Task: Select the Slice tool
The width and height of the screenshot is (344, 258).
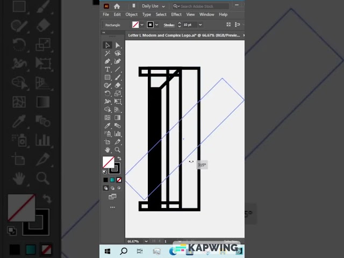Action: (118, 142)
